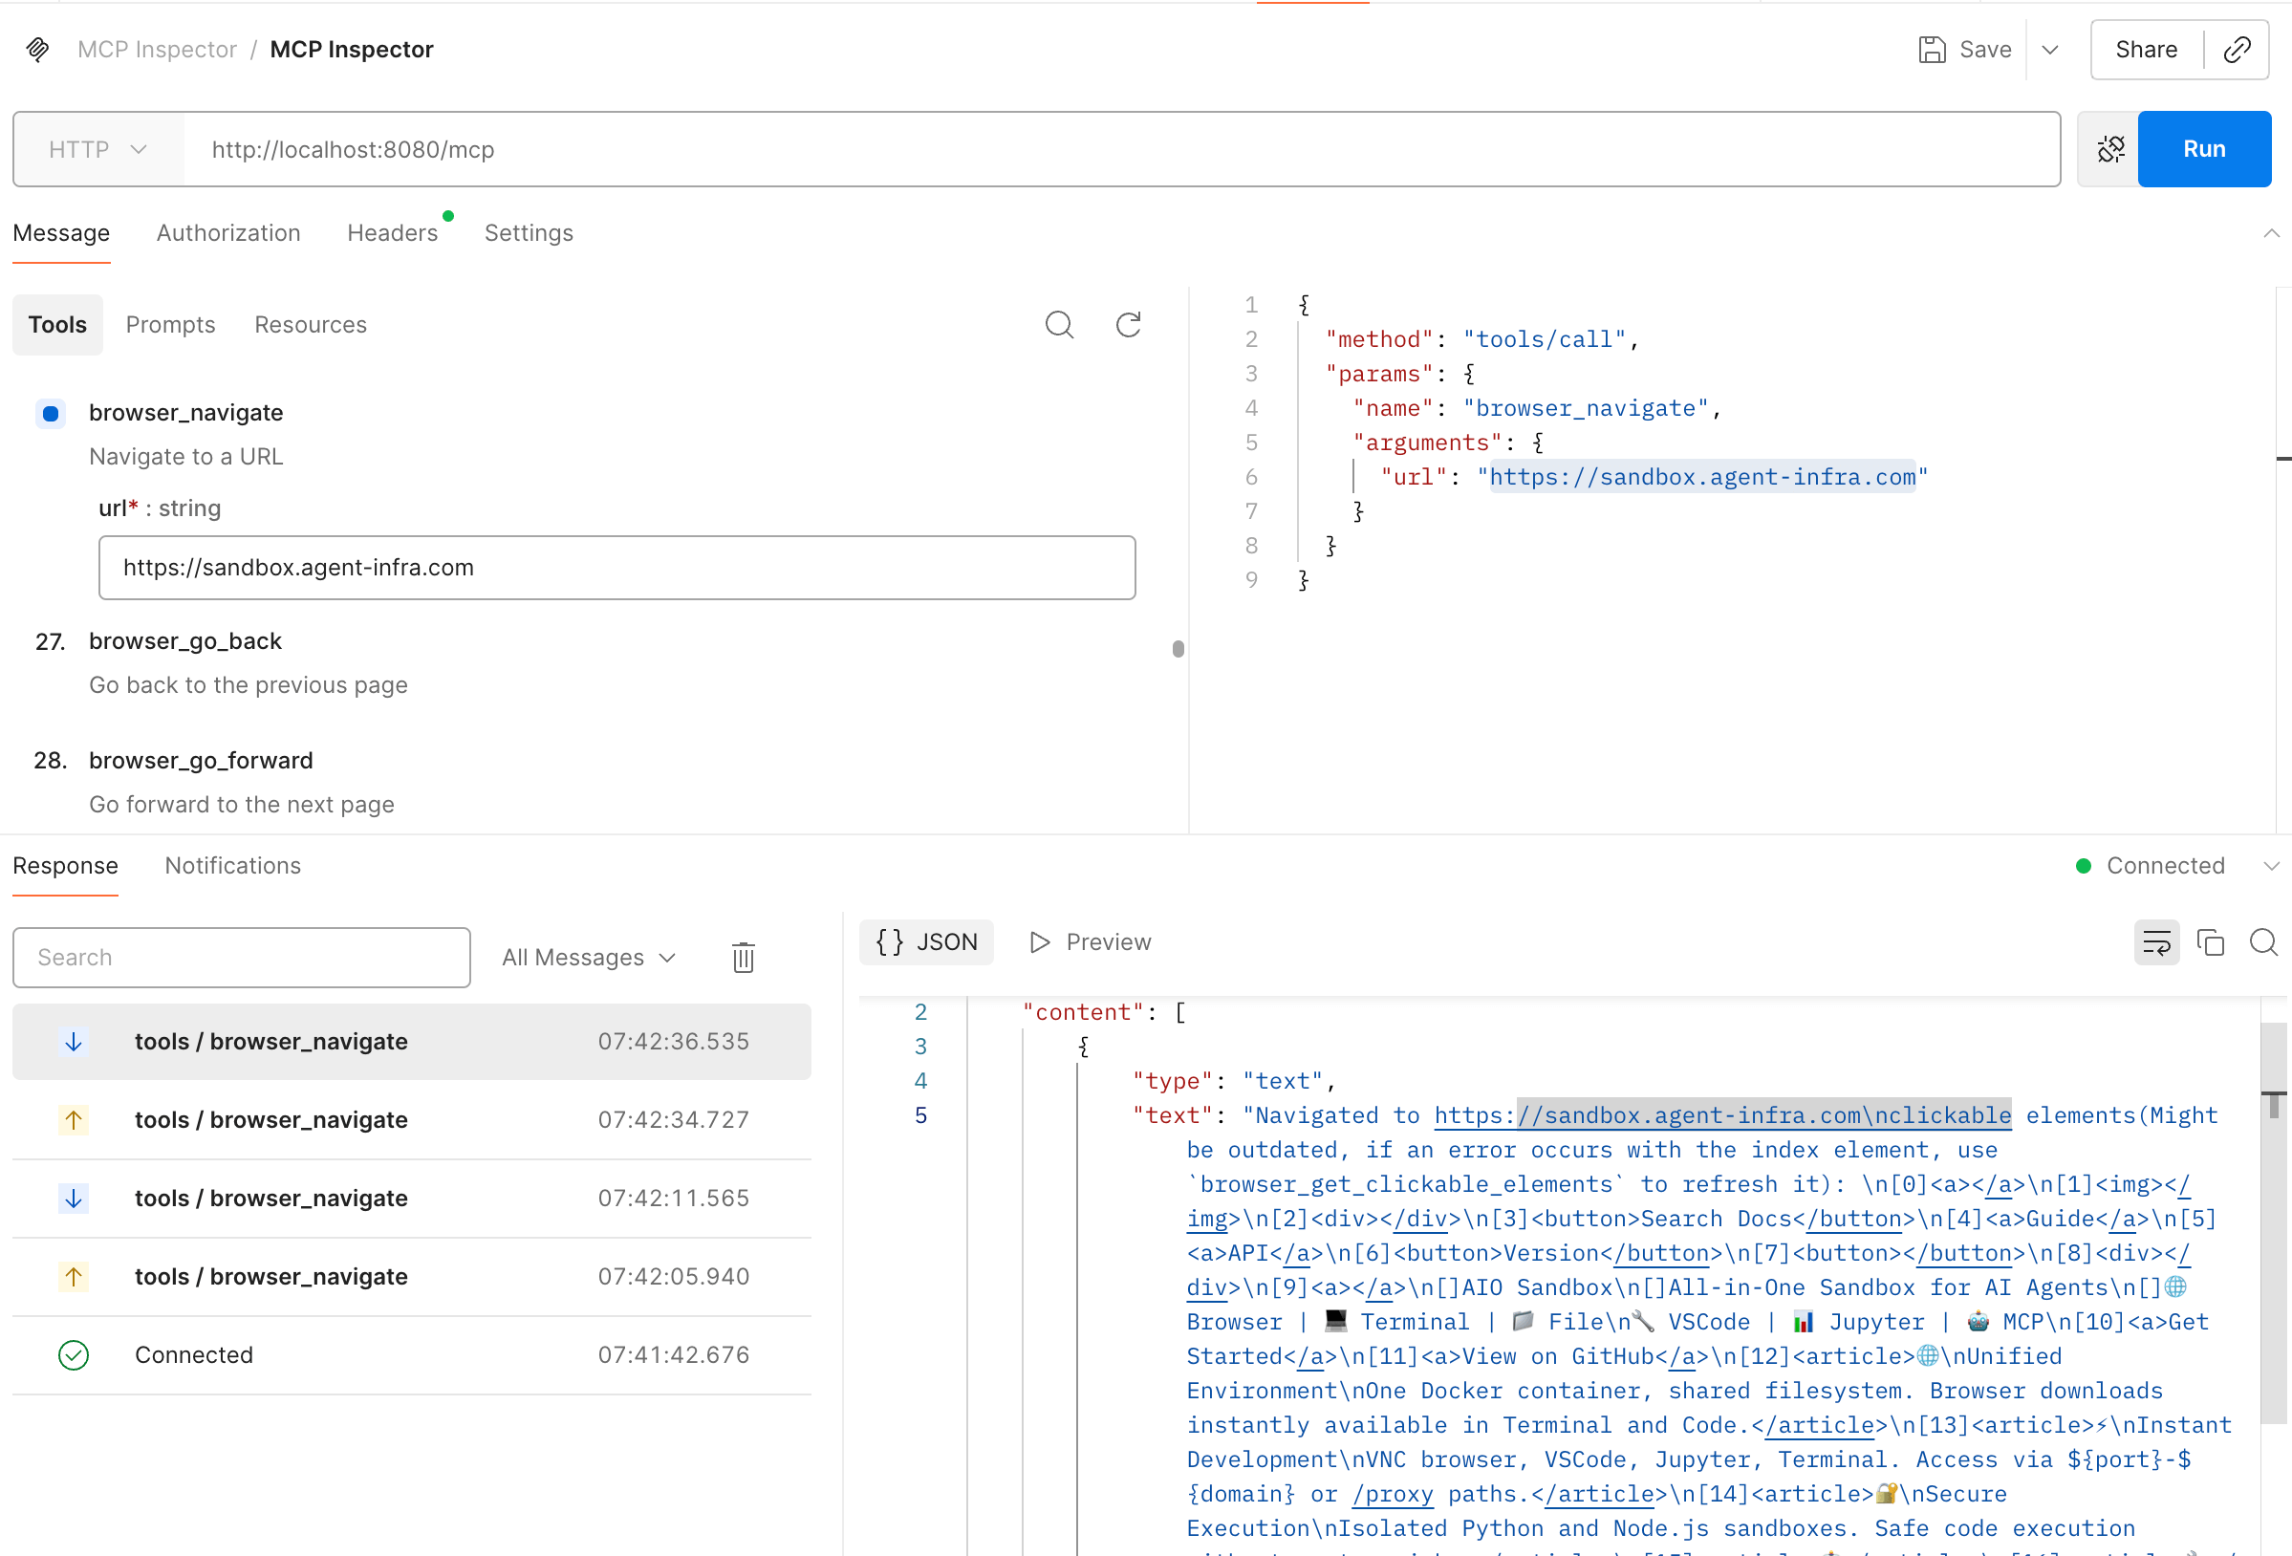Delete all messages with trash icon

(x=743, y=957)
